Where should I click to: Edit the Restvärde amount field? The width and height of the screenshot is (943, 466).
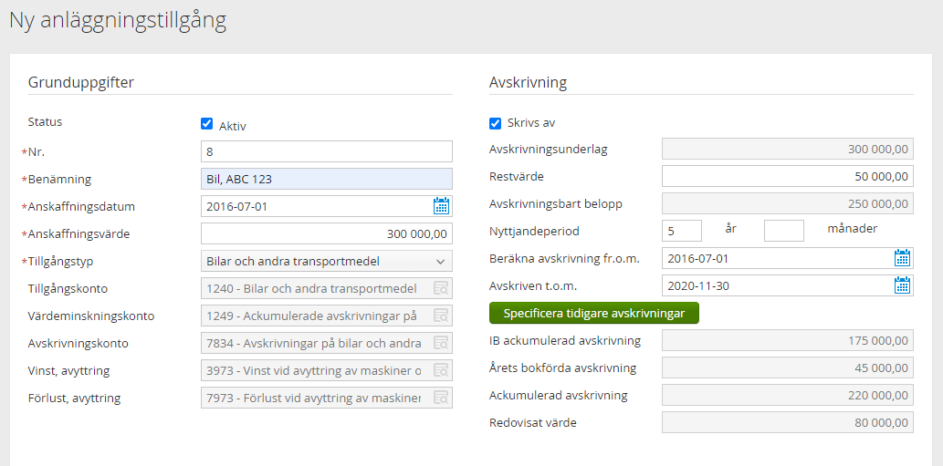[x=787, y=176]
